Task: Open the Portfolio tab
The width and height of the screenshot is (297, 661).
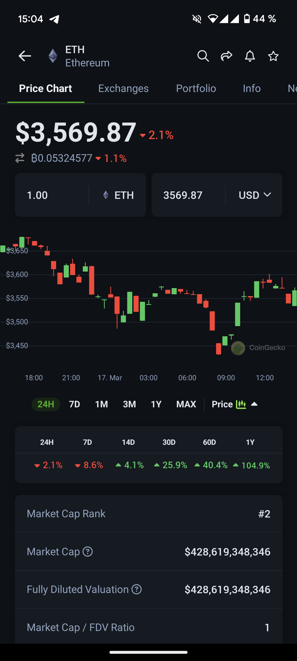Action: click(196, 88)
